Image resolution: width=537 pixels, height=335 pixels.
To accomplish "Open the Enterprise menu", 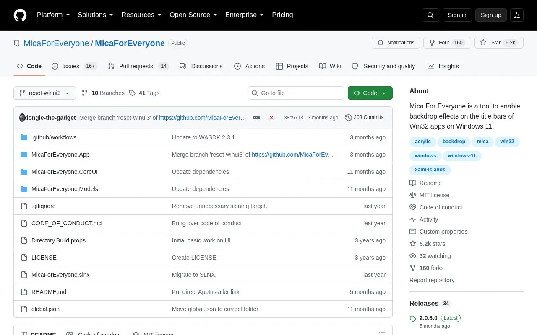I will pos(244,15).
